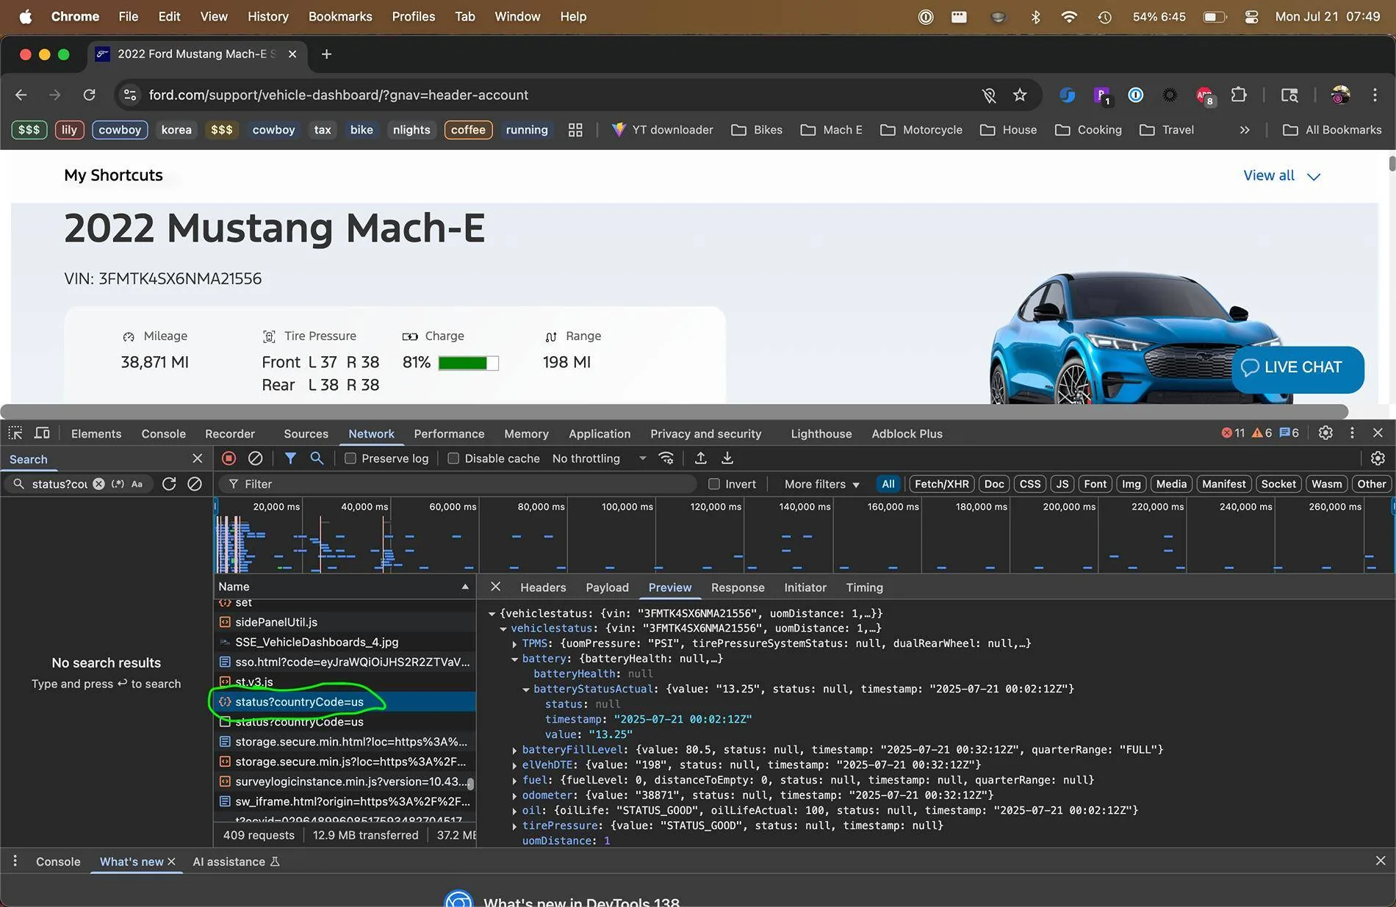Open the Chrome History menu
Viewport: 1396px width, 907px height.
(x=267, y=16)
